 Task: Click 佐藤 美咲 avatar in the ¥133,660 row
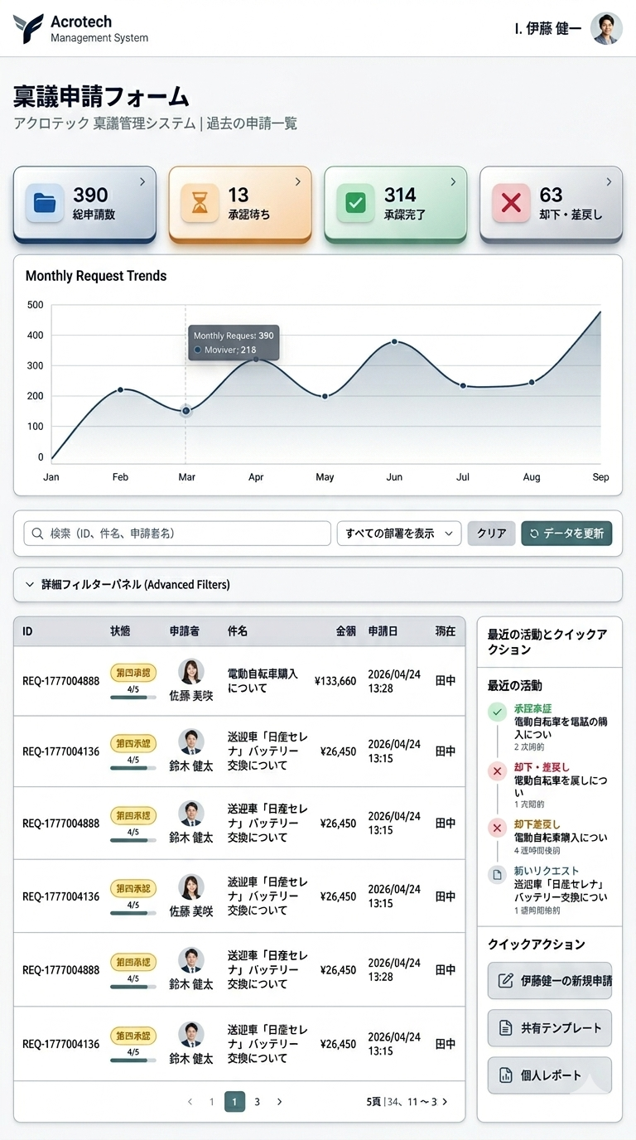coord(191,672)
